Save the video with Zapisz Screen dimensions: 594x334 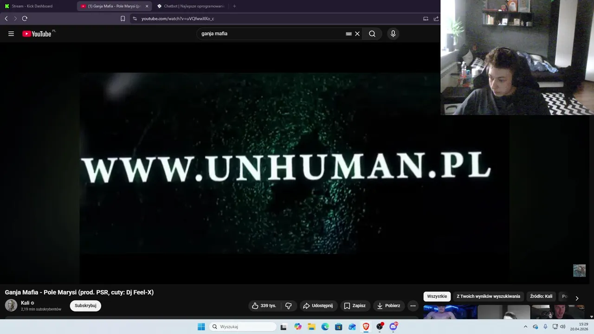(355, 306)
